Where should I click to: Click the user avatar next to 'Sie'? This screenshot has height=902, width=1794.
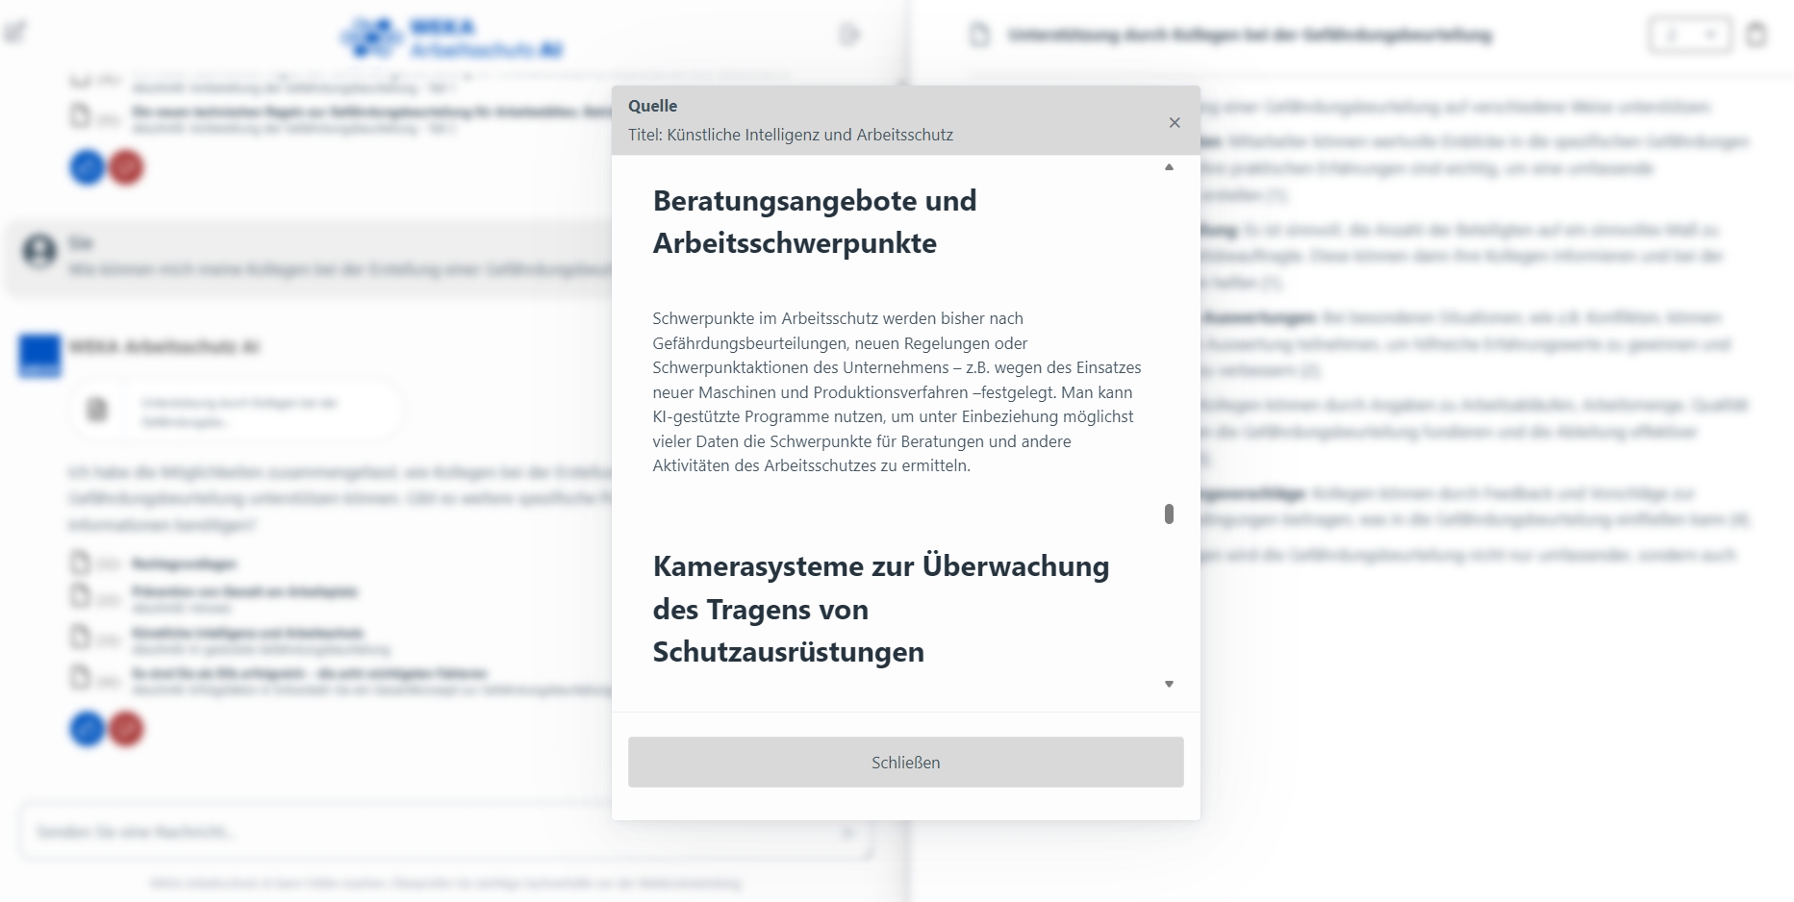[x=40, y=252]
